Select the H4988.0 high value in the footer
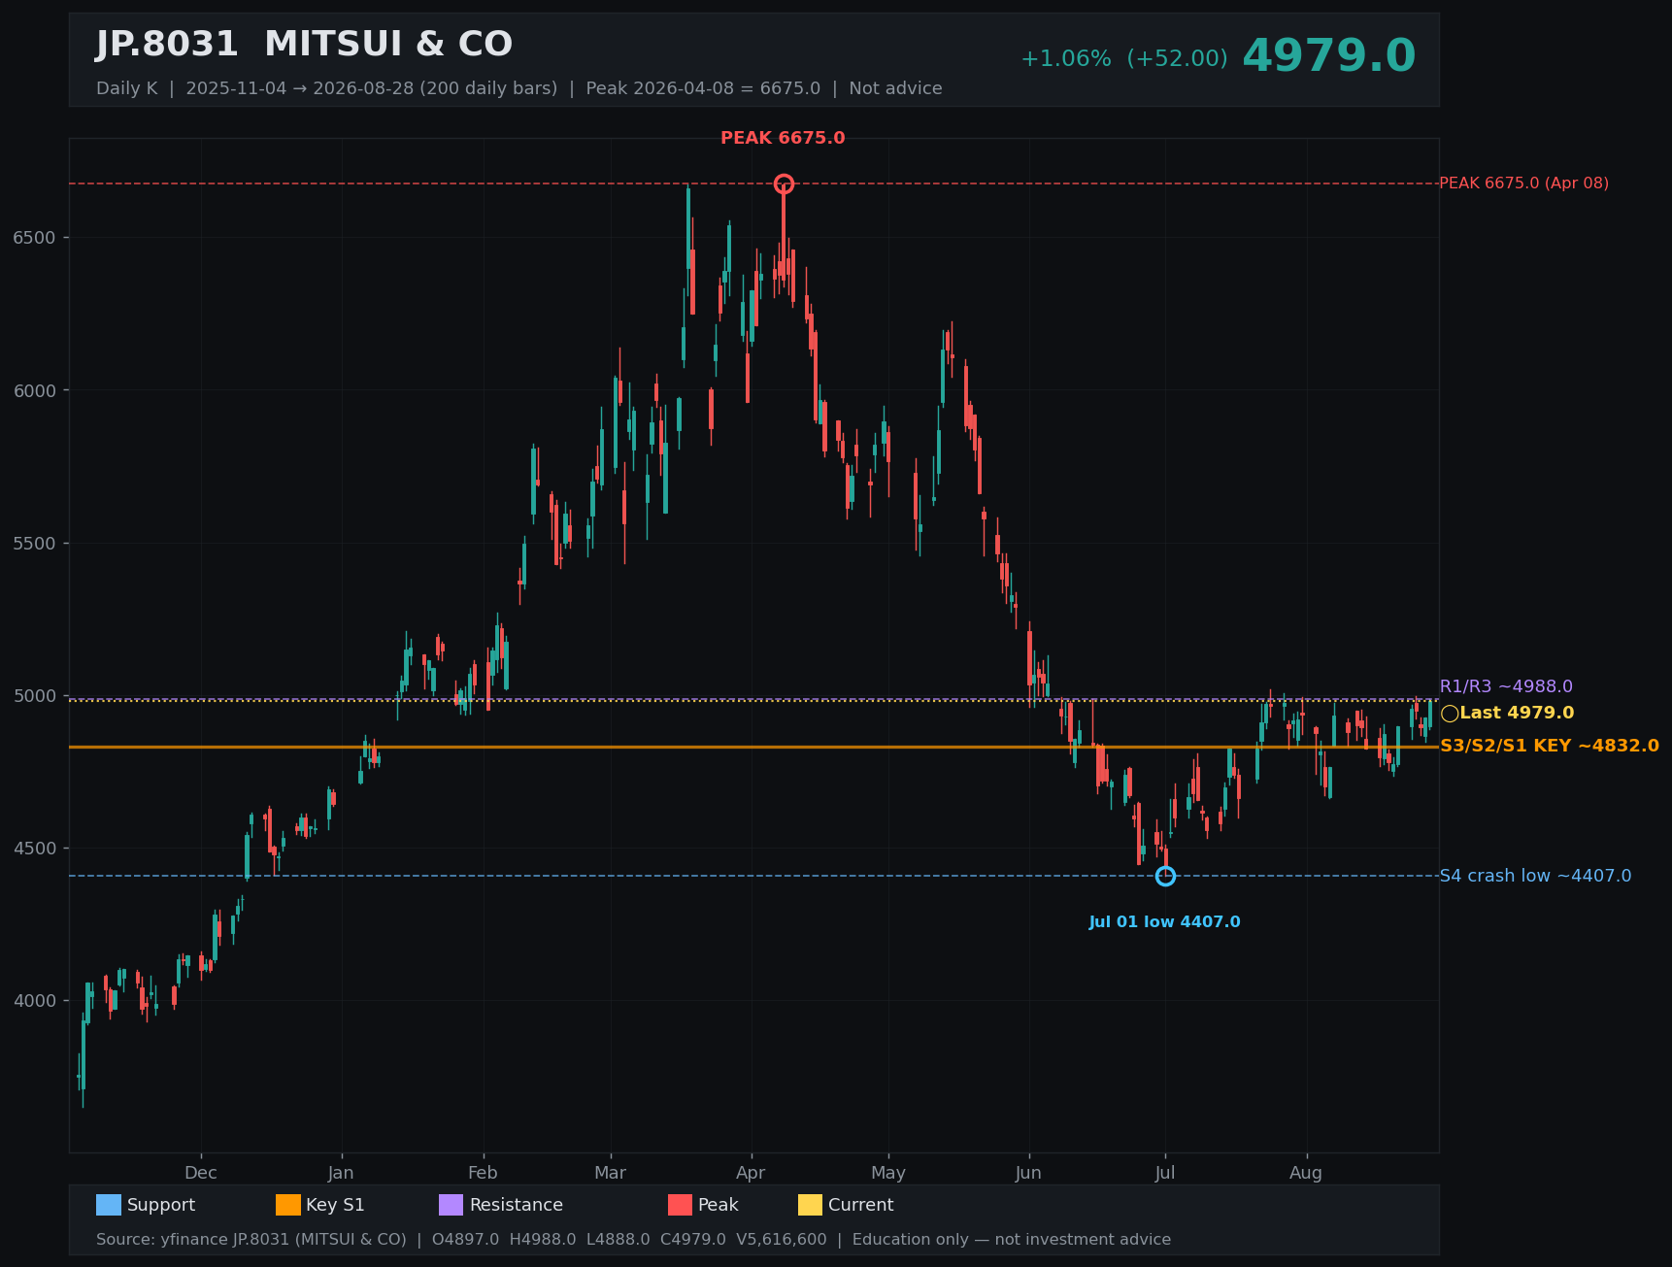Viewport: 1672px width, 1267px height. click(543, 1240)
